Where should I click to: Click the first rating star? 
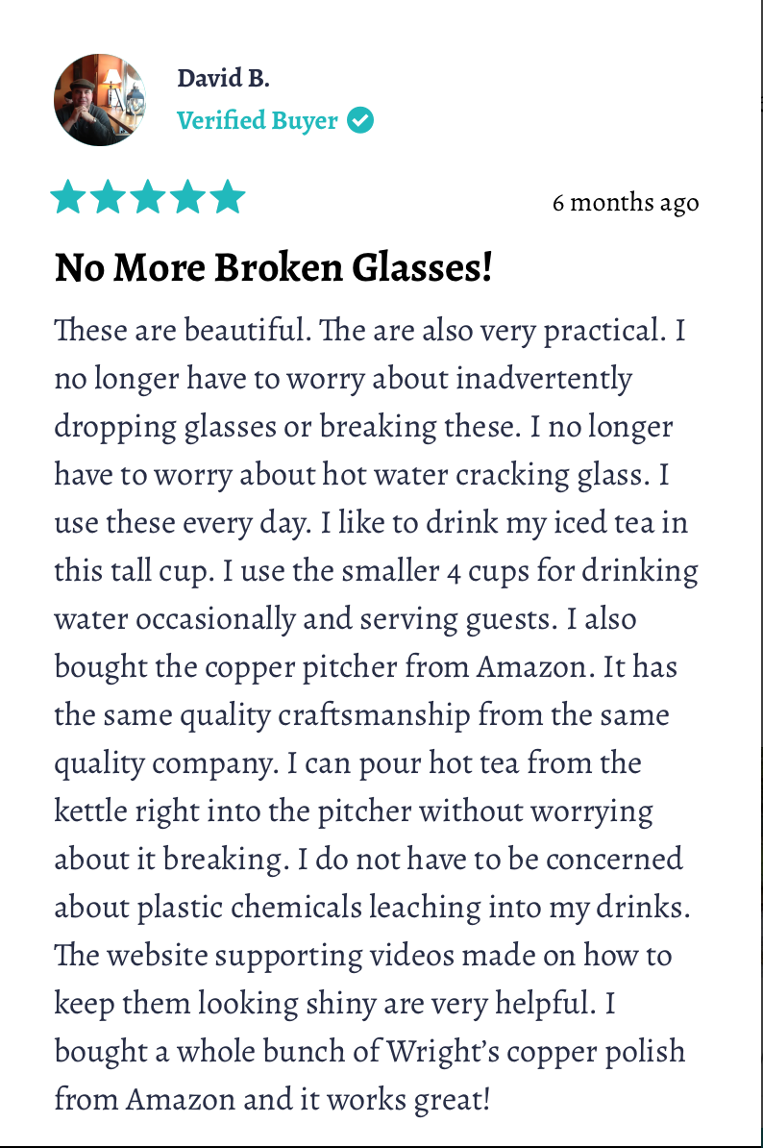[x=68, y=197]
